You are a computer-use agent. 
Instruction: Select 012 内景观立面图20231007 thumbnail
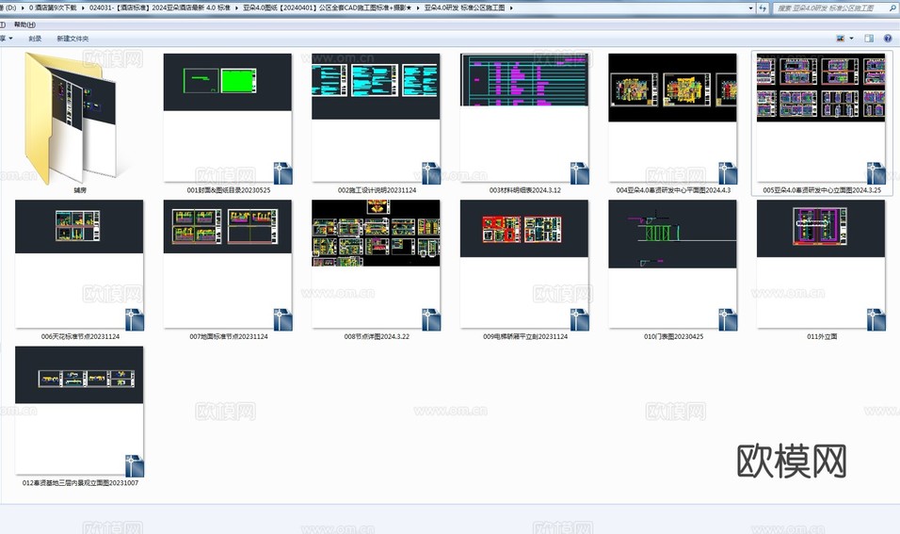79,411
